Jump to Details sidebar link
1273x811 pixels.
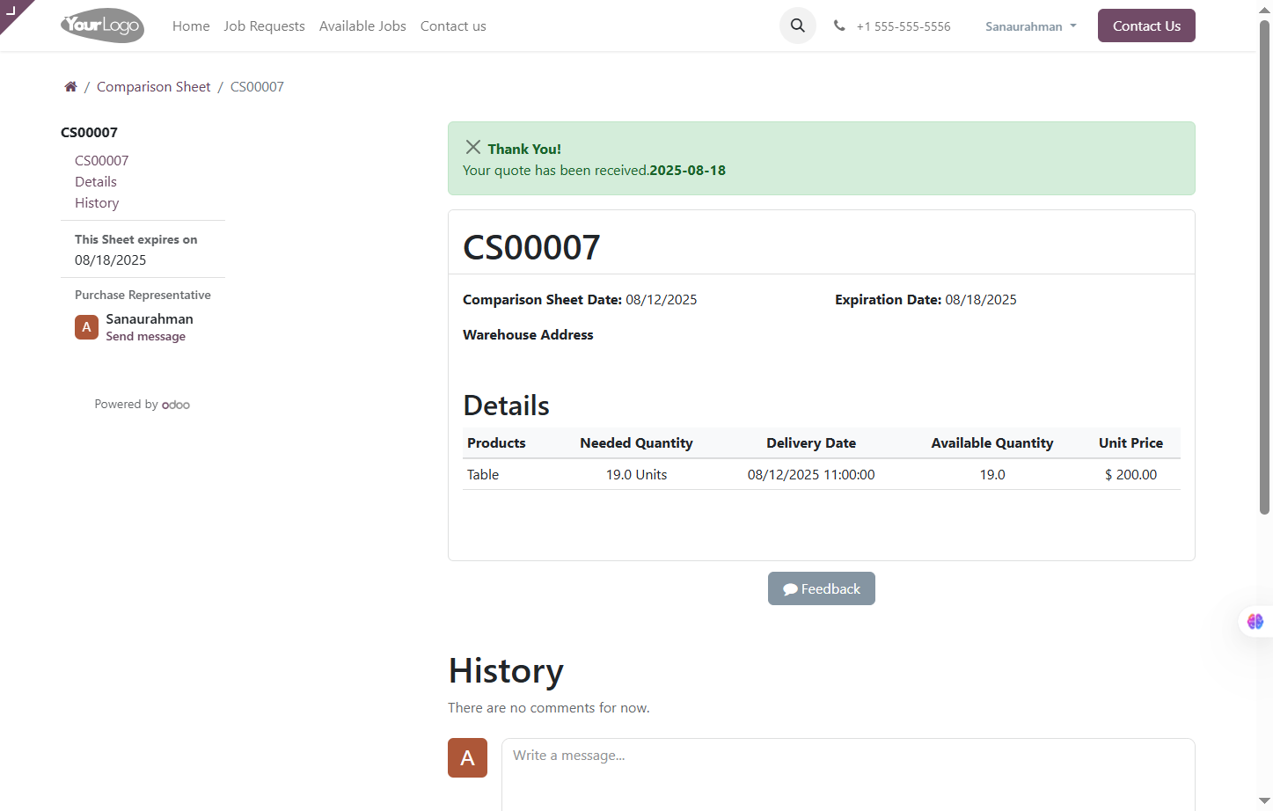[96, 181]
